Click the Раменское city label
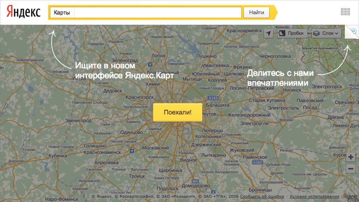This screenshot has height=202, width=359. [x=255, y=157]
